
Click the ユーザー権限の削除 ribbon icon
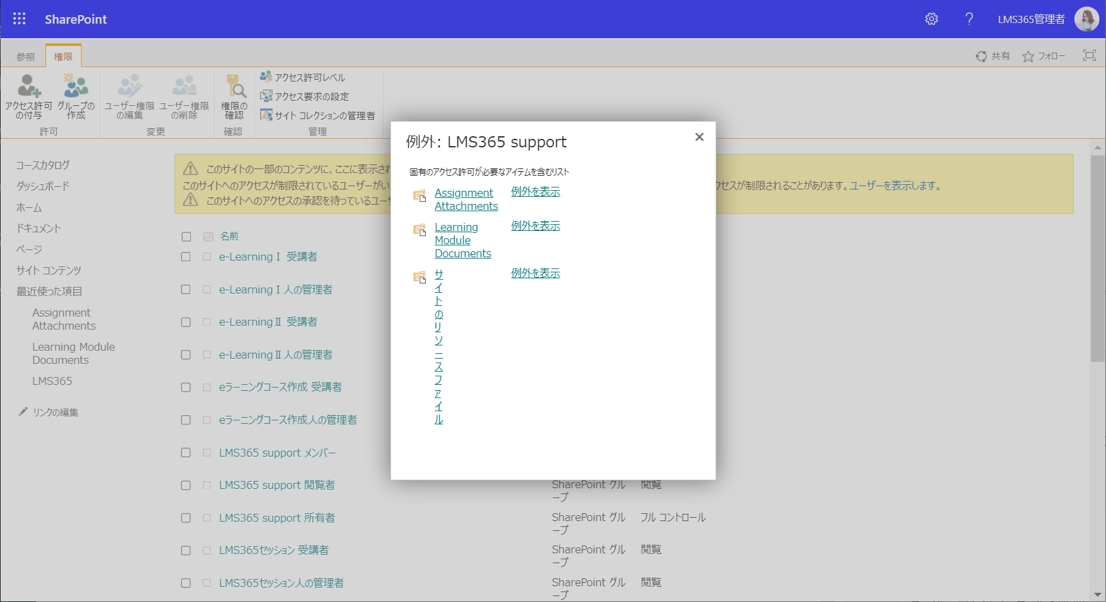(184, 86)
